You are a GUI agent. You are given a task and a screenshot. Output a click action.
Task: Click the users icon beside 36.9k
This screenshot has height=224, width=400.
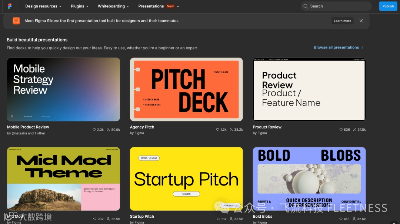(x=108, y=219)
